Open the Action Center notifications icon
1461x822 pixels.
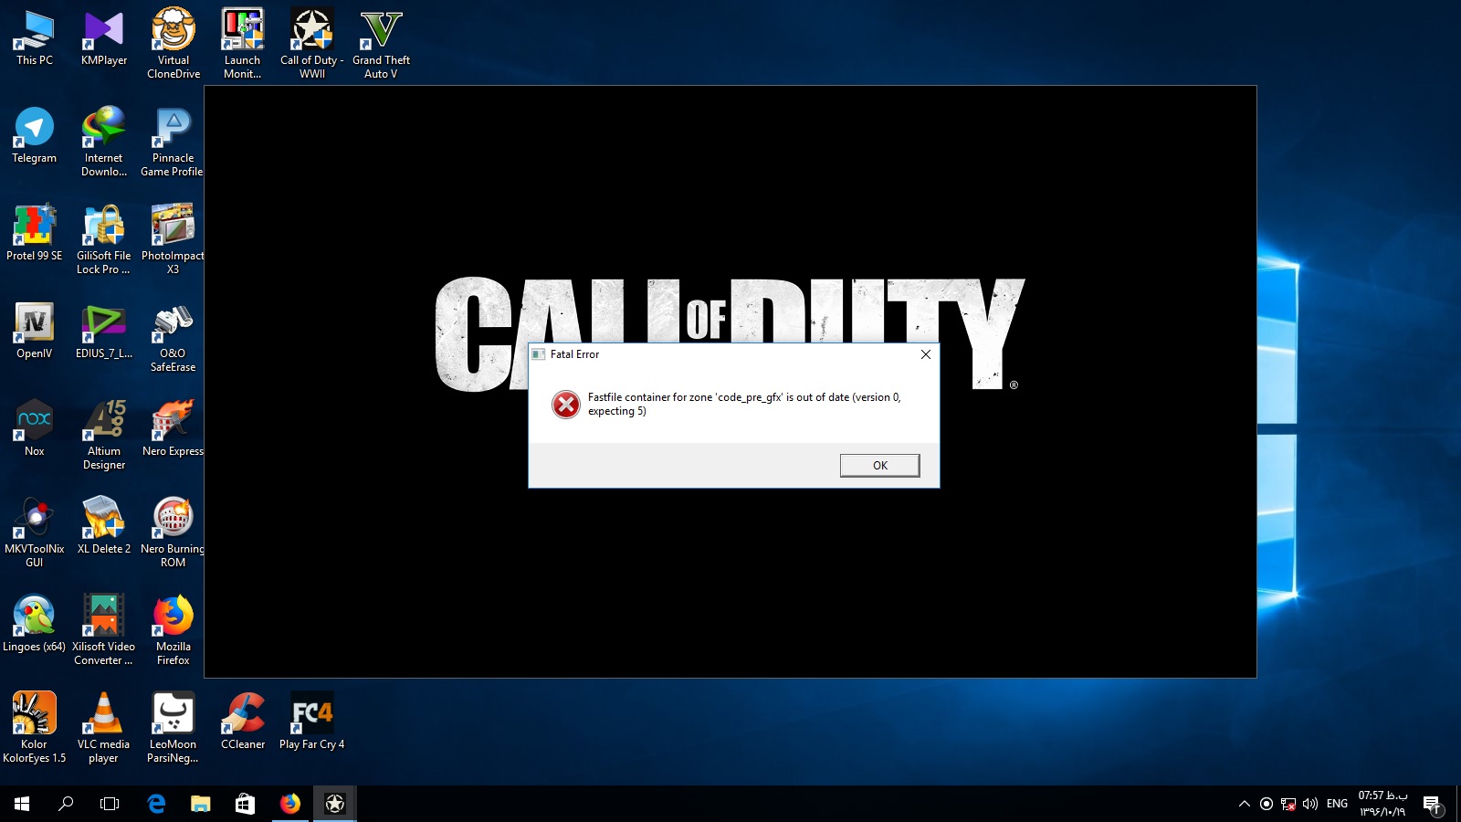(x=1431, y=804)
